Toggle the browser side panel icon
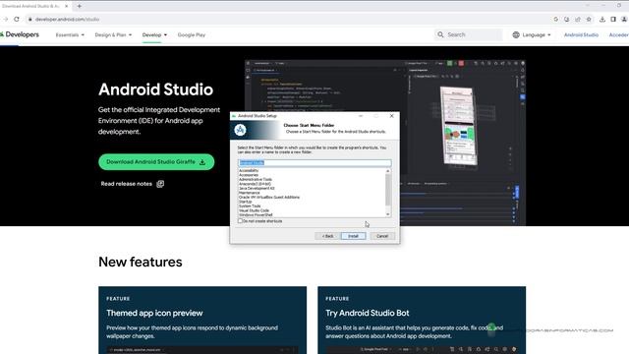The width and height of the screenshot is (629, 354). [613, 20]
